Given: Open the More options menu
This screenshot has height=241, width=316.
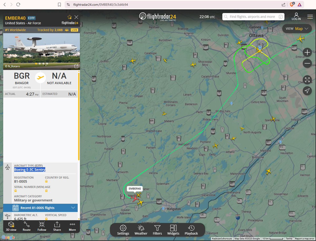Looking at the screenshot, I should 72,227.
